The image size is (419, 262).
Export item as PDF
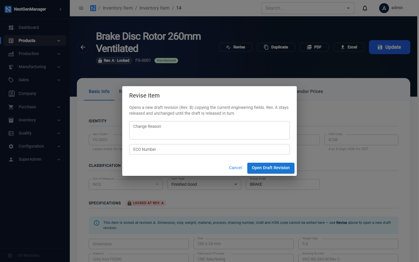pyautogui.click(x=314, y=47)
